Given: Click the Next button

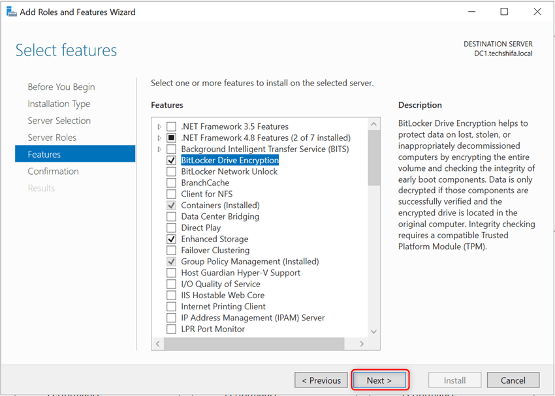Looking at the screenshot, I should 379,380.
